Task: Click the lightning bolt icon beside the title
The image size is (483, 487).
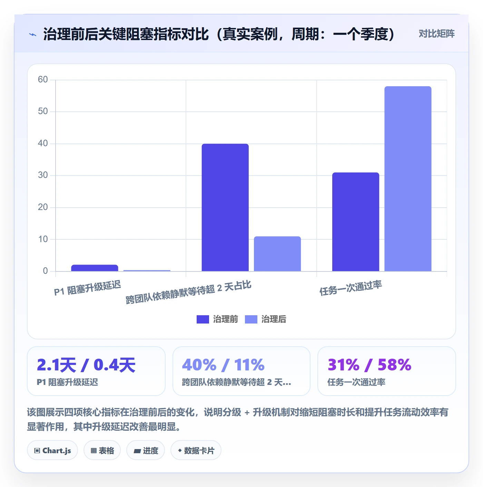Action: click(x=33, y=34)
